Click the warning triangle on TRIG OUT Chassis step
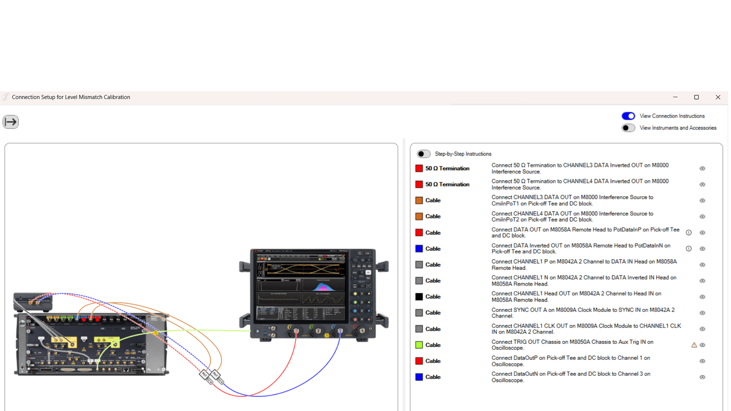 pos(694,345)
